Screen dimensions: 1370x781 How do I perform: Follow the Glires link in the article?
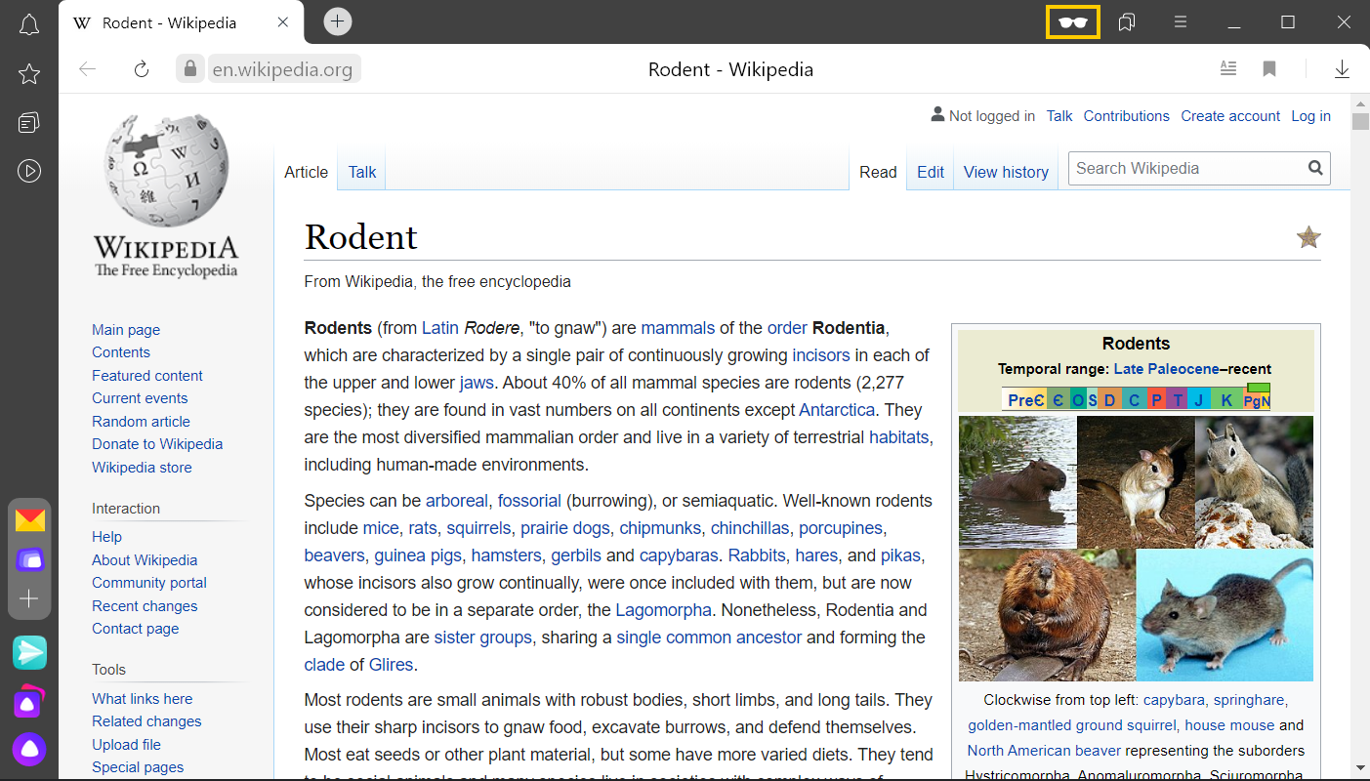pyautogui.click(x=392, y=665)
